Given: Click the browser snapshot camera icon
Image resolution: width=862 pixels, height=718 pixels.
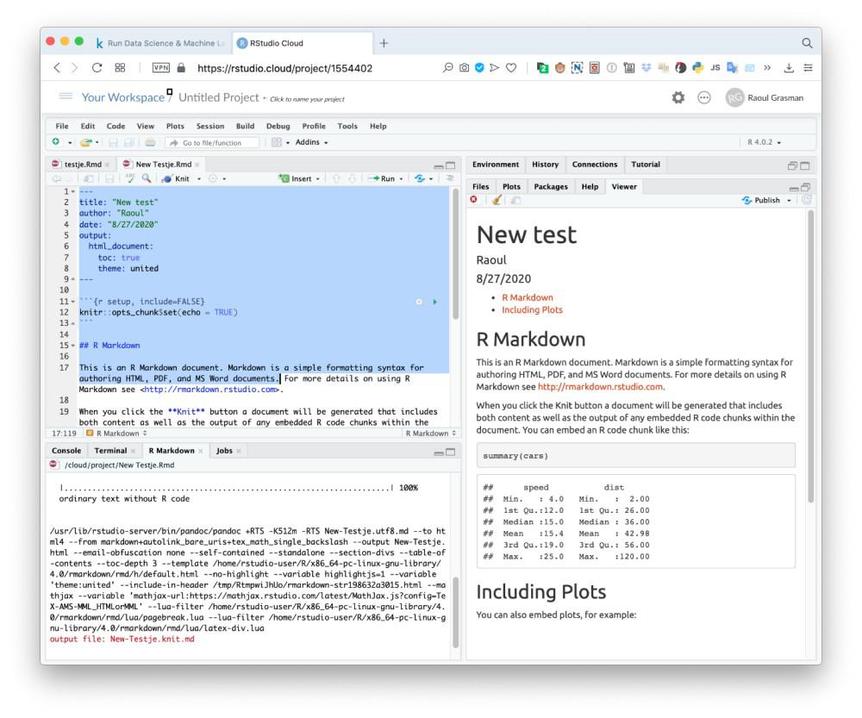Looking at the screenshot, I should 465,67.
